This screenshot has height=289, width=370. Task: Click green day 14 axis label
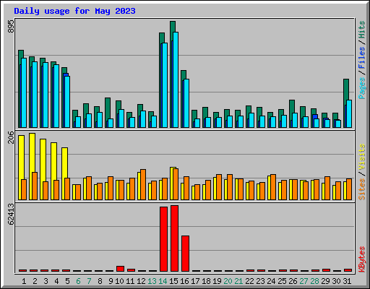coord(163,281)
